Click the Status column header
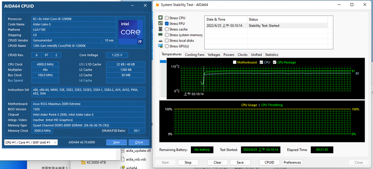This screenshot has width=373, height=169. (x=287, y=19)
